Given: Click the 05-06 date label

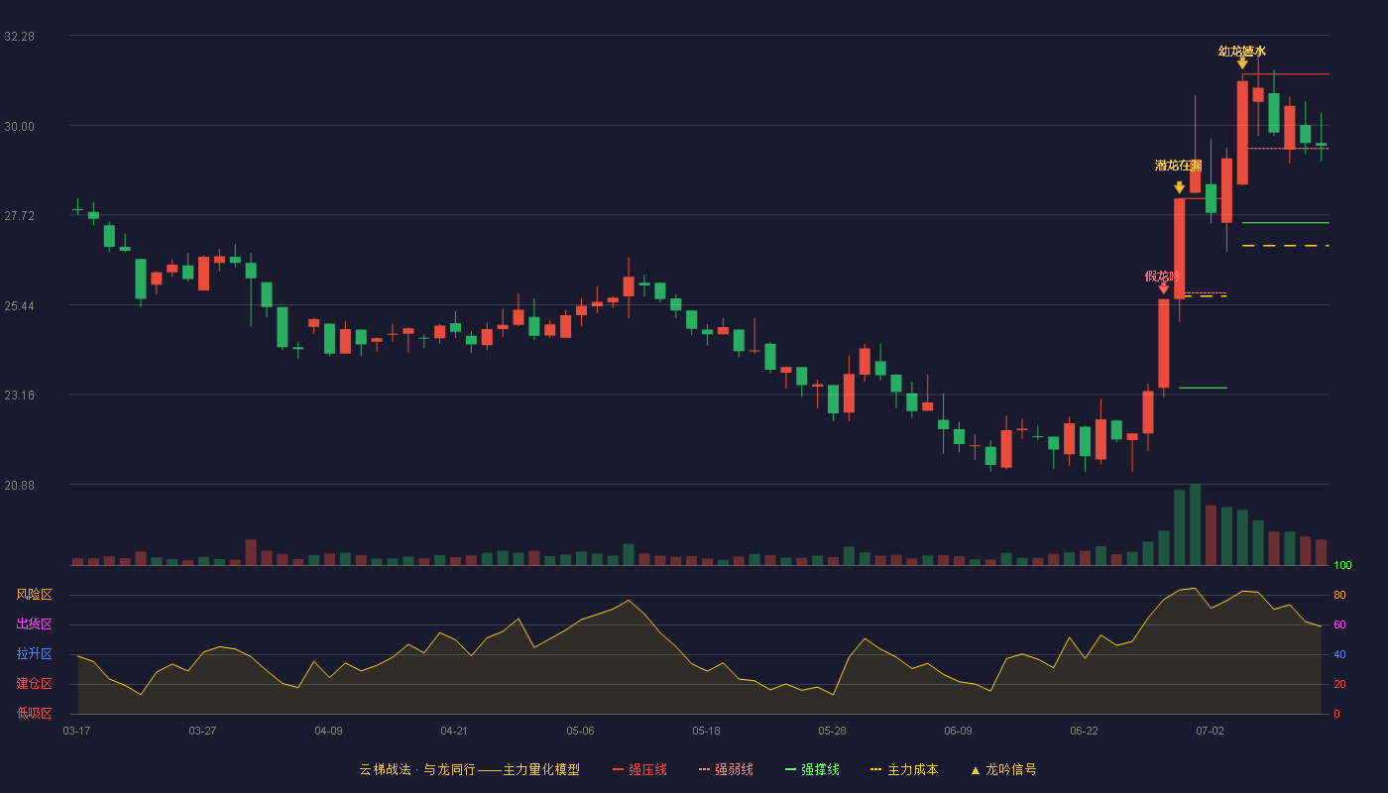Looking at the screenshot, I should 580,731.
